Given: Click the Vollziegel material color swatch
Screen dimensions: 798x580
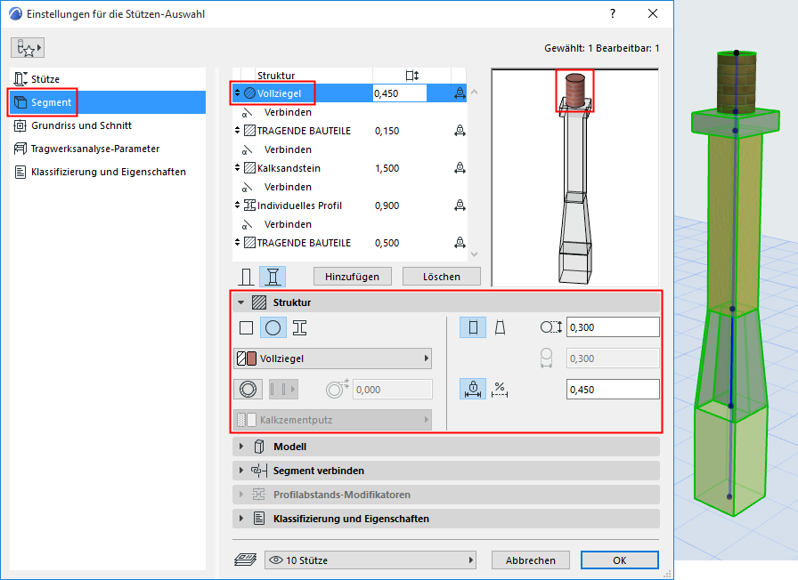Looking at the screenshot, I should coord(251,358).
